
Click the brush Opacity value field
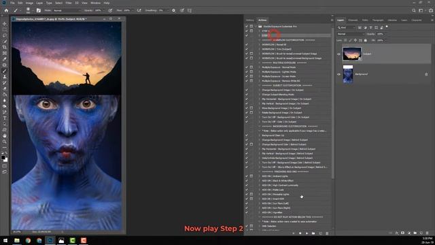(x=98, y=10)
